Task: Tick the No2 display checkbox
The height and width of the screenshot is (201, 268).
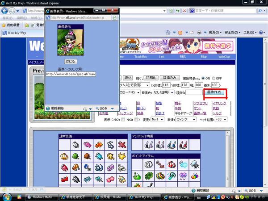Action: click(123, 119)
